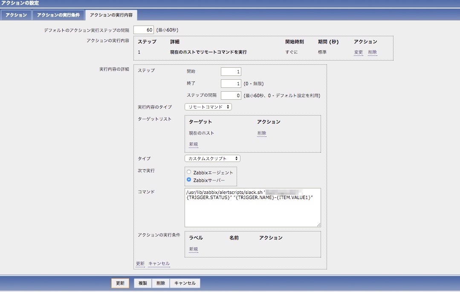The height and width of the screenshot is (292, 460).
Task: Click 削除 link in operations table row
Action: click(x=372, y=52)
